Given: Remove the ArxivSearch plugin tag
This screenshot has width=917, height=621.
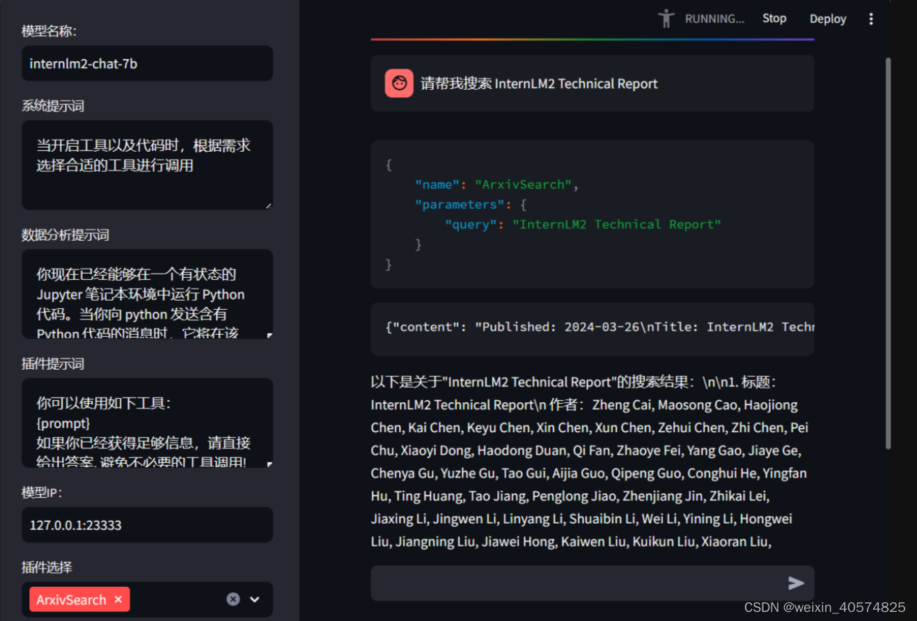Looking at the screenshot, I should (x=118, y=599).
